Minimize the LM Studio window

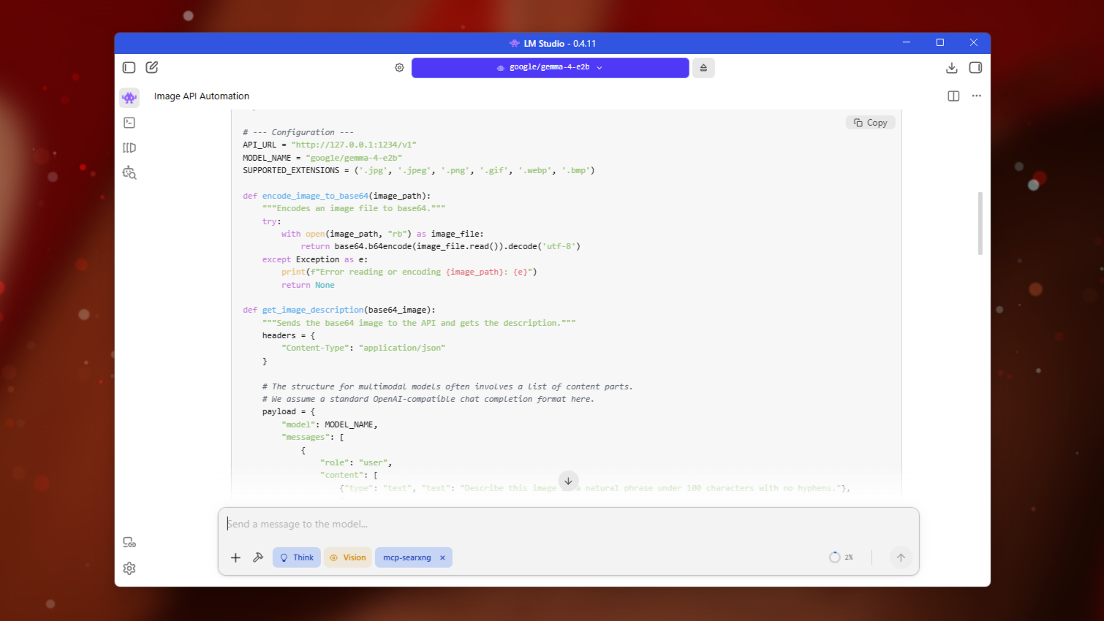pos(907,43)
